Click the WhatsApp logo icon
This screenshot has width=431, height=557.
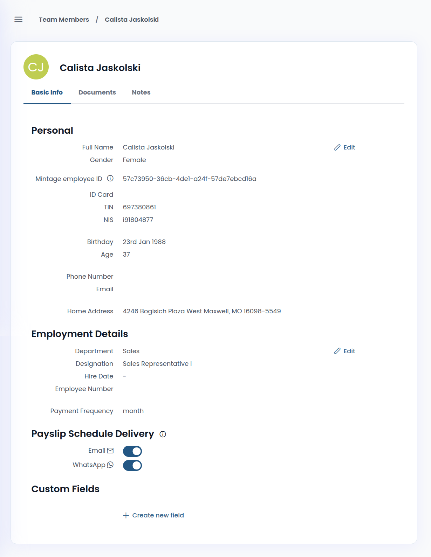110,465
